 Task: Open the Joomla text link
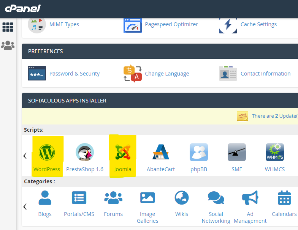coord(123,169)
